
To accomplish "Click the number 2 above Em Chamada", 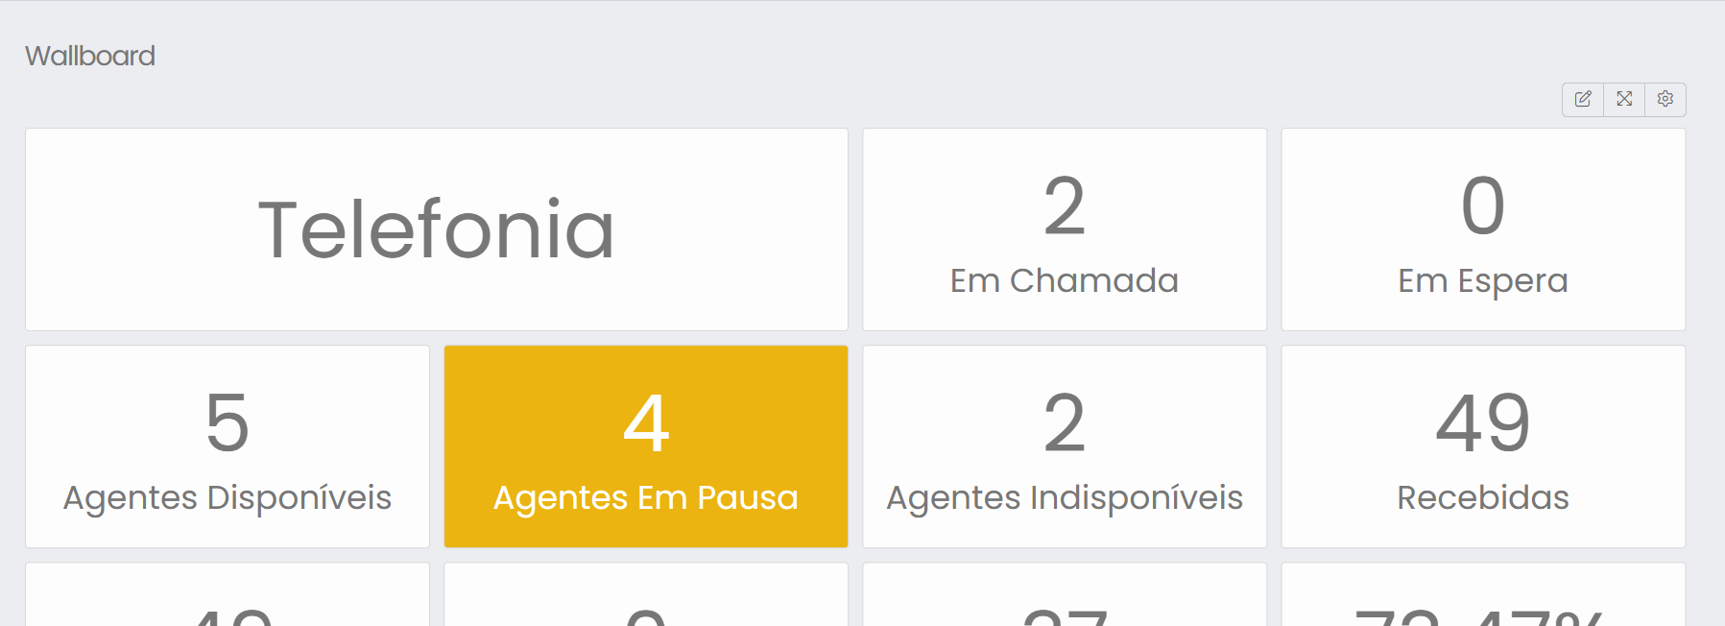I will tap(1064, 205).
